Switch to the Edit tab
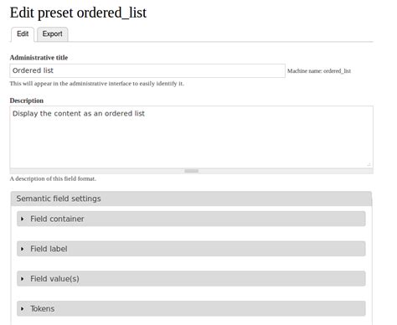 pyautogui.click(x=23, y=34)
